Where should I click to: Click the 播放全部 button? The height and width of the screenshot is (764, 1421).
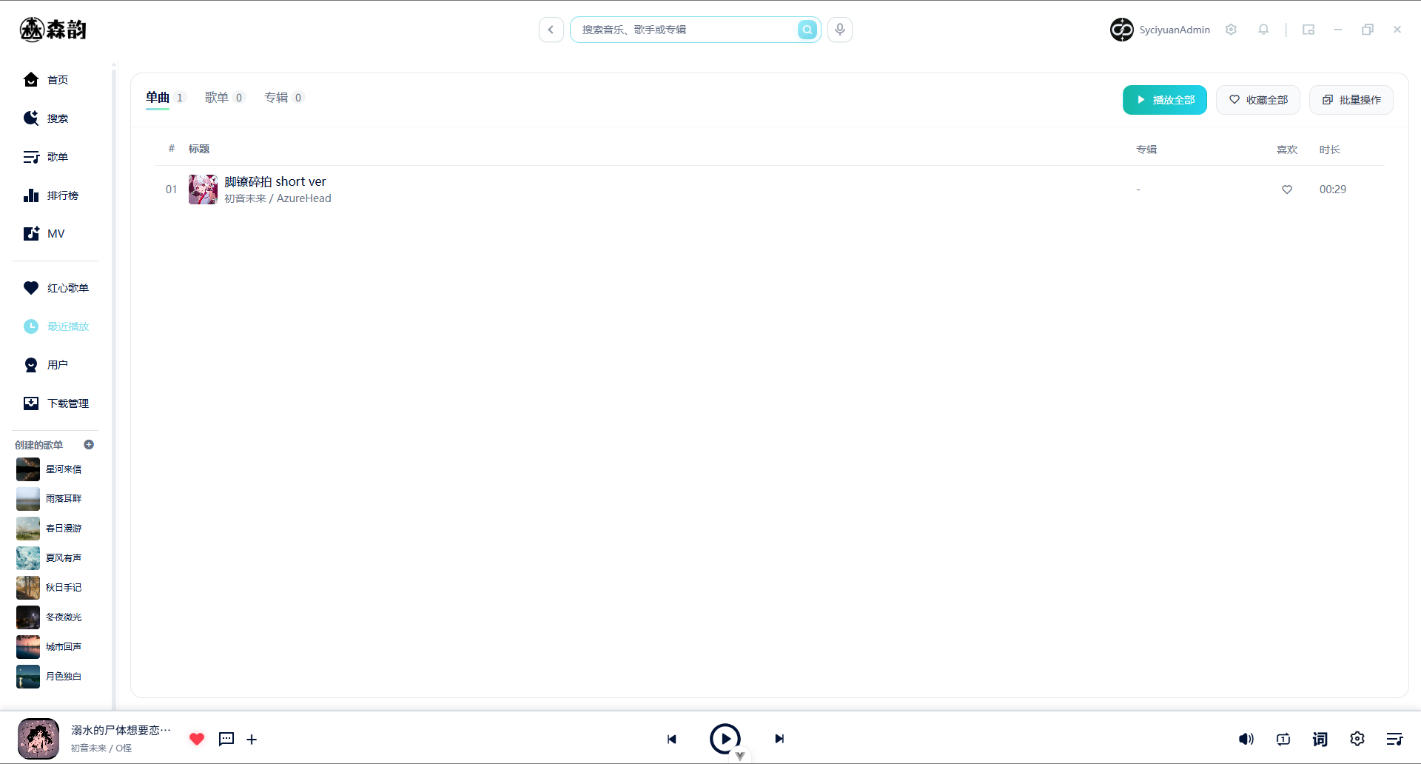point(1165,100)
